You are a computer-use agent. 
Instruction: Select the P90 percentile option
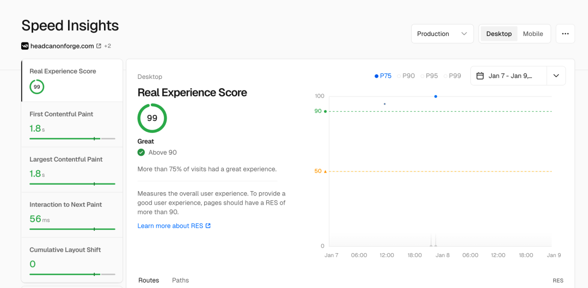[406, 76]
